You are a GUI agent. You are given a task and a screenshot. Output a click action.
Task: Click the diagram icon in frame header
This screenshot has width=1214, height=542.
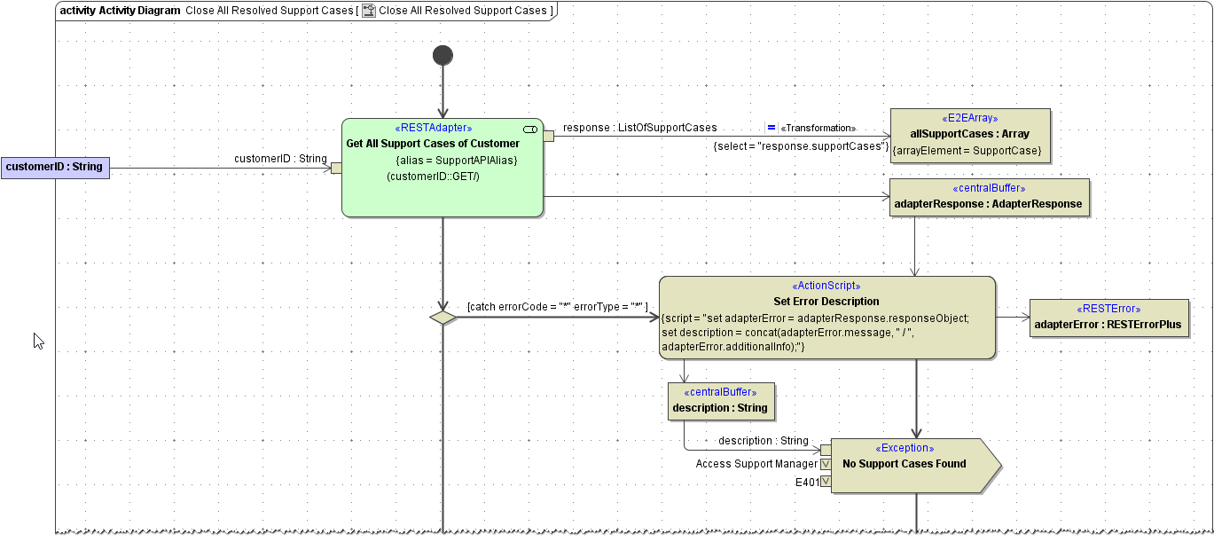tap(369, 11)
